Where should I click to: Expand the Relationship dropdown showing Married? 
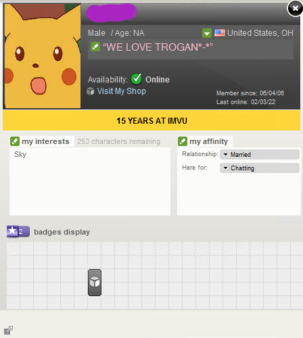(260, 155)
